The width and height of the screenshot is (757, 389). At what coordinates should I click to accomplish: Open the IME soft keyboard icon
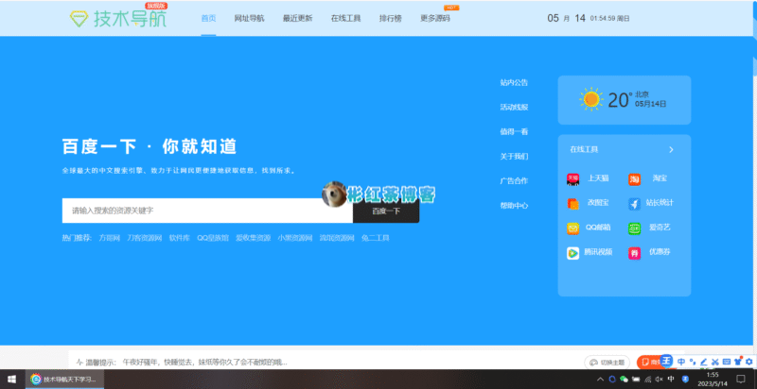pos(727,362)
